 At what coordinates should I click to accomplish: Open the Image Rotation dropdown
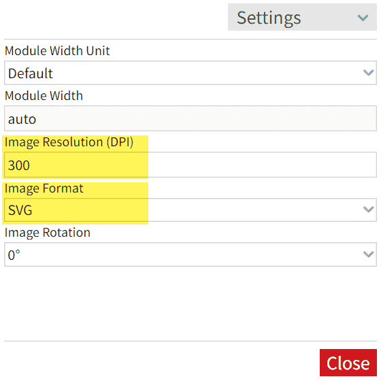pos(190,254)
